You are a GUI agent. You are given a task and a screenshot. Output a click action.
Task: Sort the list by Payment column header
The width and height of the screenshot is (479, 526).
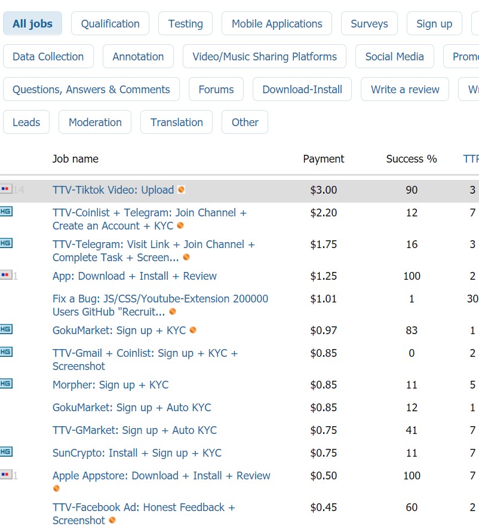tap(323, 159)
